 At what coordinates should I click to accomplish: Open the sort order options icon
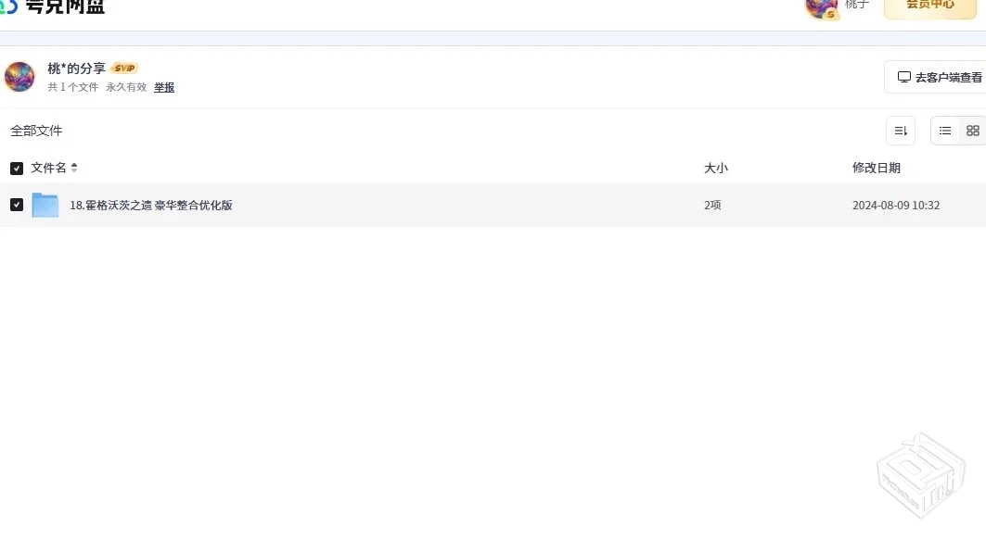(901, 131)
